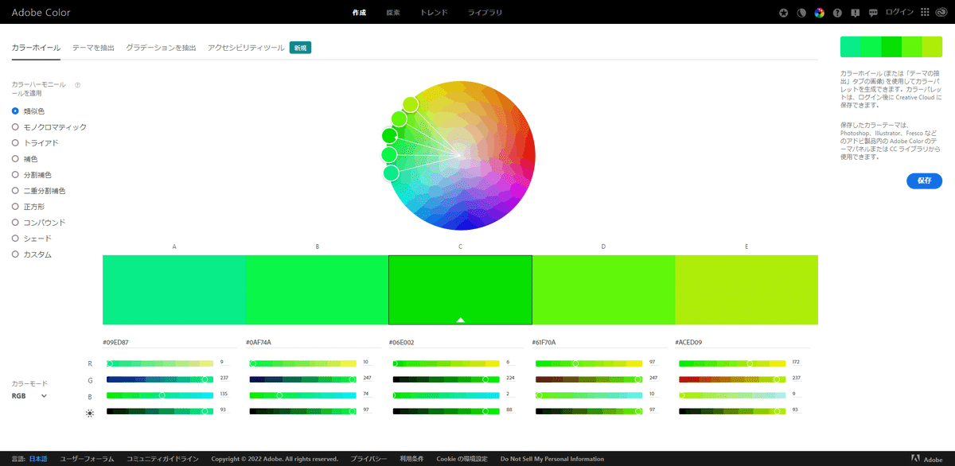
Task: Toggle the dark mode moon icon
Action: tap(801, 13)
